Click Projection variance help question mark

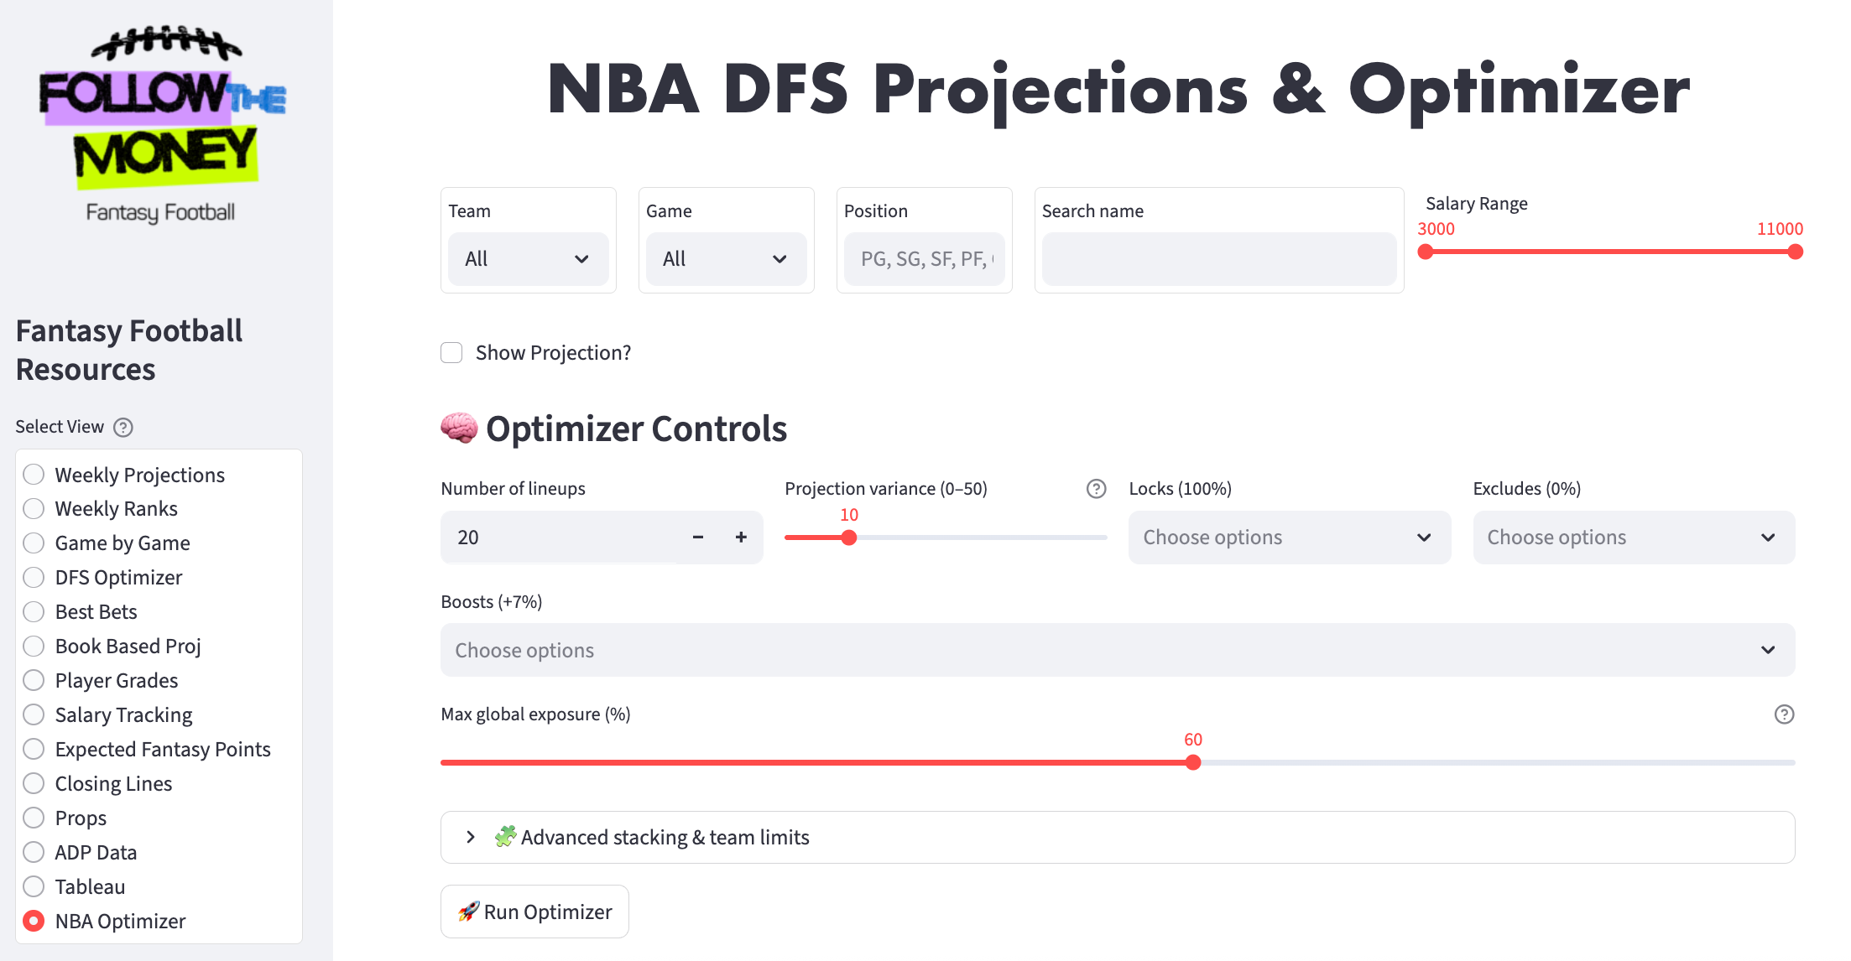coord(1096,489)
